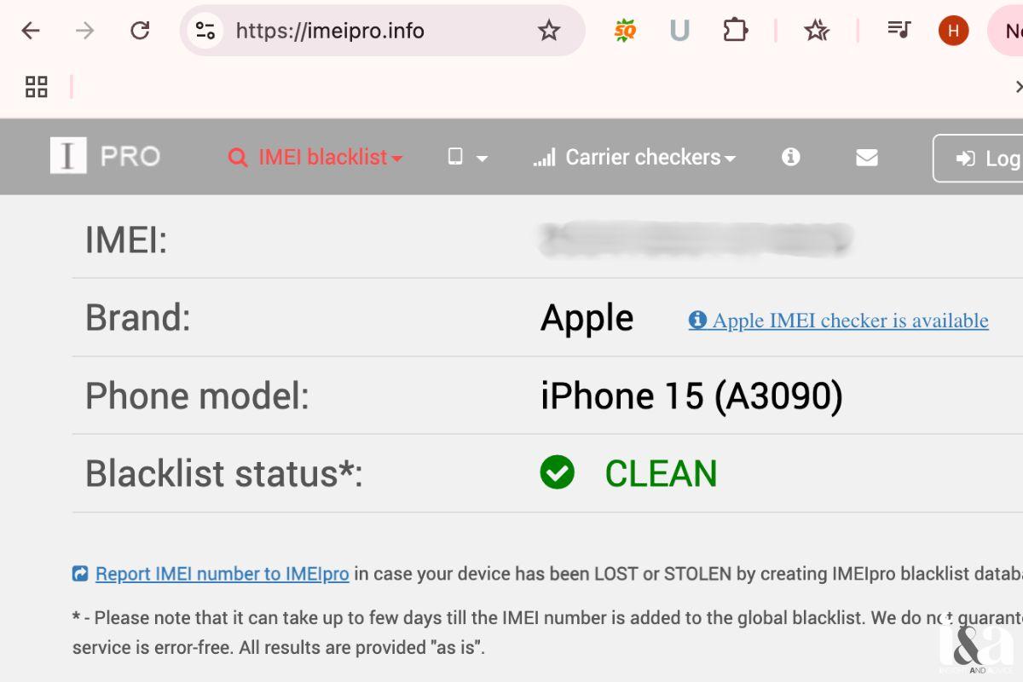
Task: Open Report IMEI number to IMEIpro link
Action: point(223,574)
